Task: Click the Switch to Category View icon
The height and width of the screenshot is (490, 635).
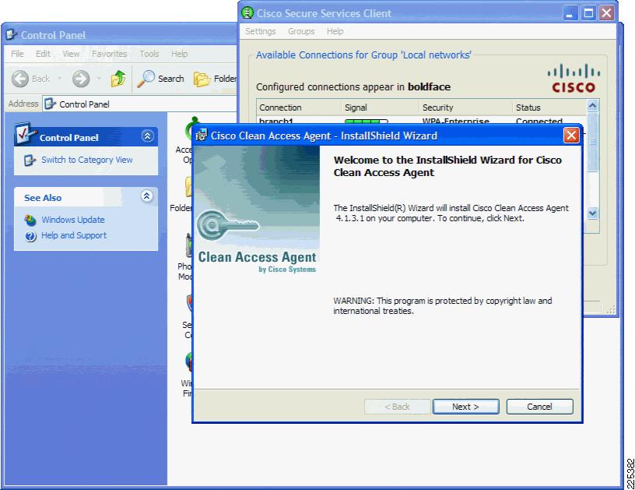Action: click(30, 160)
